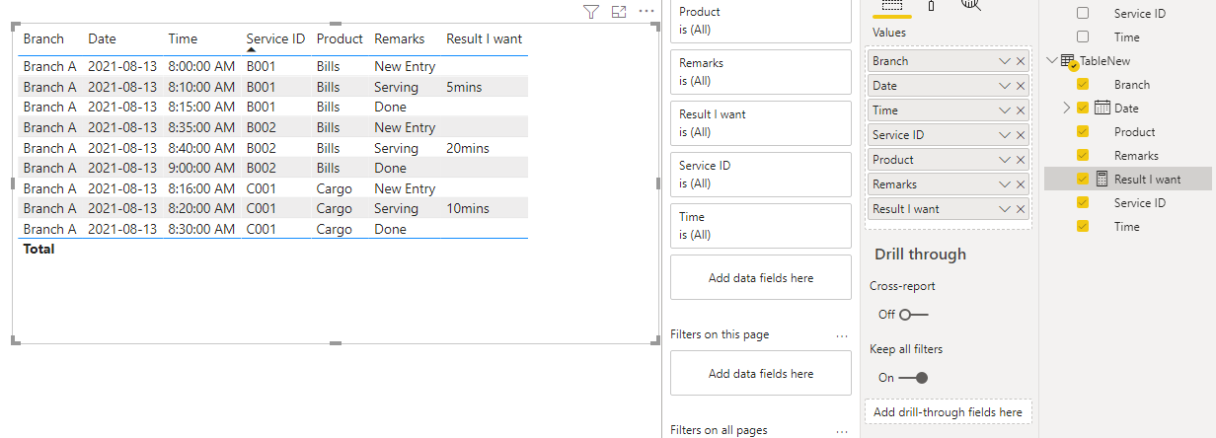Sort table by Date column header

[102, 39]
